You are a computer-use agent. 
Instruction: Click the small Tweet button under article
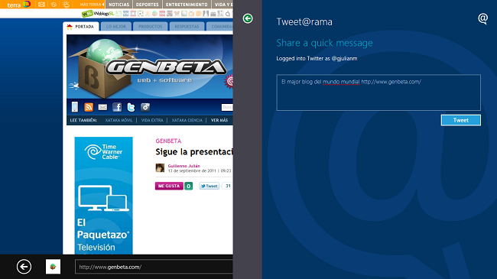(x=210, y=186)
